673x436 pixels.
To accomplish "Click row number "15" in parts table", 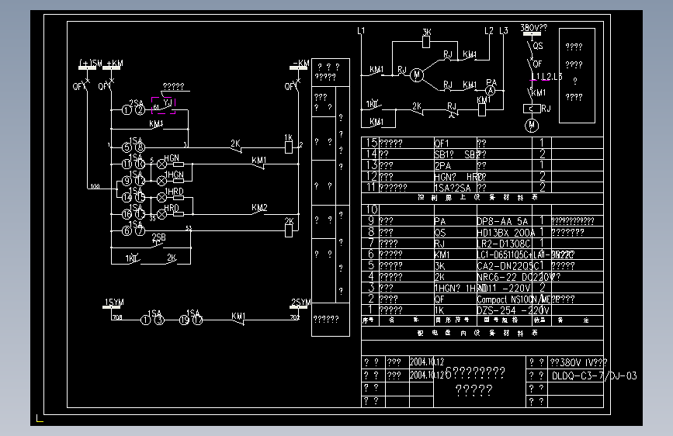I will [x=371, y=143].
